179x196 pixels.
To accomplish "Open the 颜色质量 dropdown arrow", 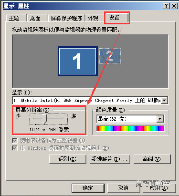I will pos(160,119).
